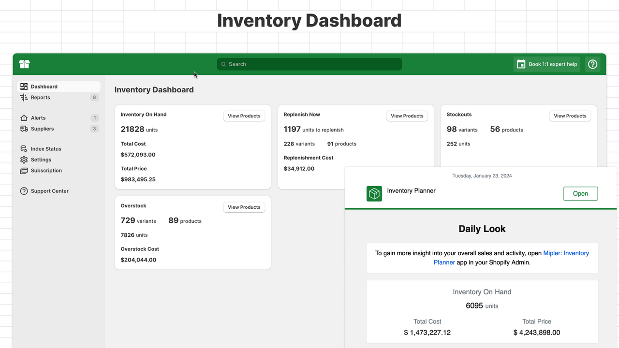
Task: Follow the Mipler: Inventory Planner link
Action: click(x=511, y=258)
